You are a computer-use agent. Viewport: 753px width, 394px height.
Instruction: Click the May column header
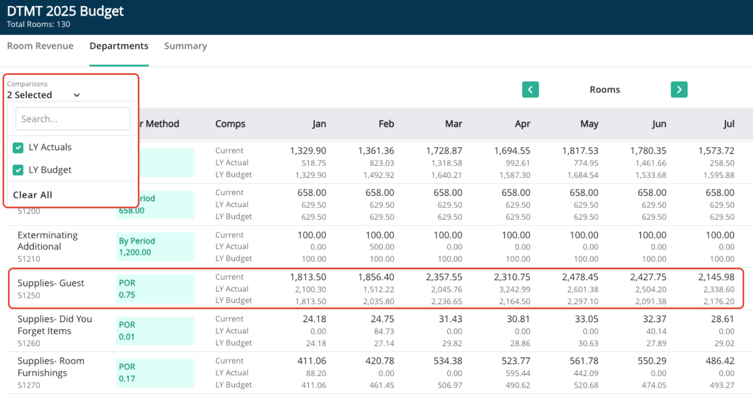[589, 124]
